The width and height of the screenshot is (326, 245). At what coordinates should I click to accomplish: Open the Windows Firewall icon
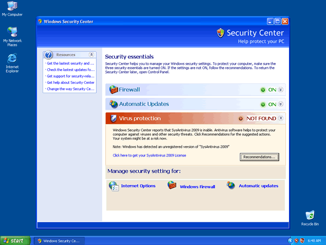(172, 186)
